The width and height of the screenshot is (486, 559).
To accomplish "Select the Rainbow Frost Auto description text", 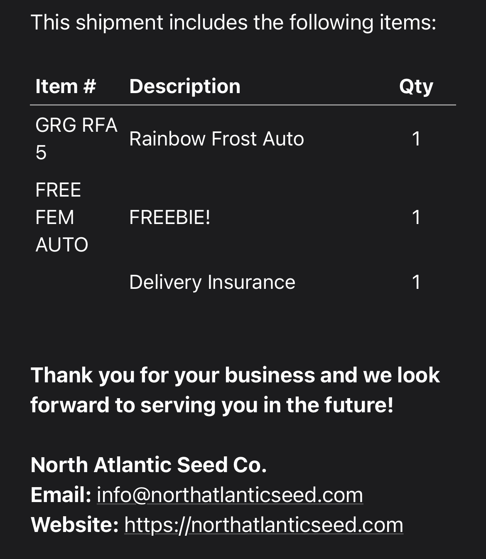I will [216, 139].
